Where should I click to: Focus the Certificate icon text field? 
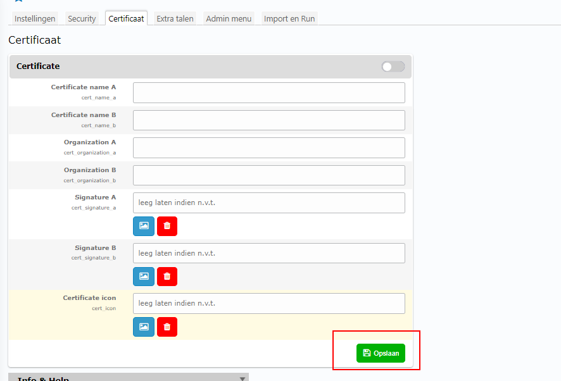pos(268,303)
